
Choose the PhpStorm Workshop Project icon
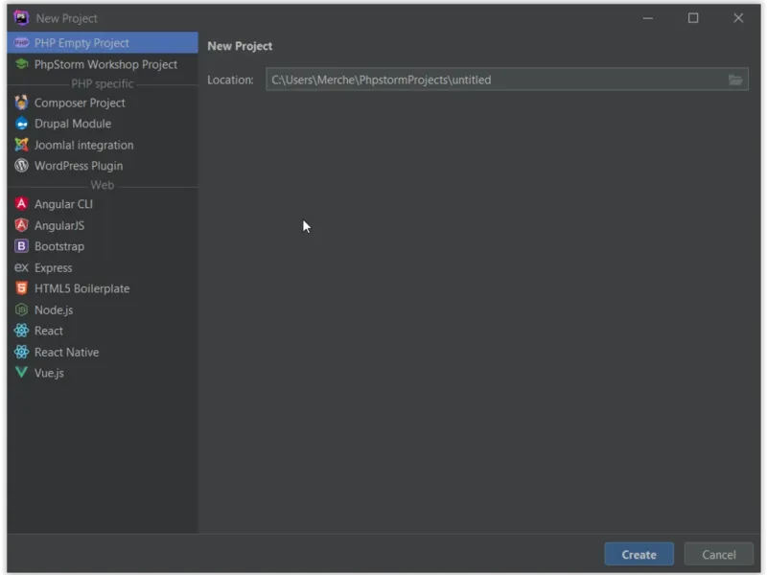(21, 64)
